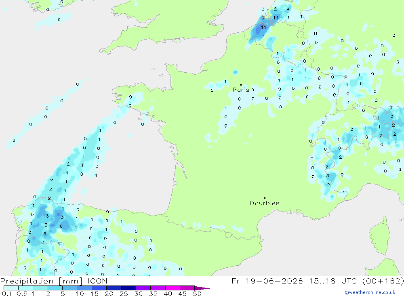404x296 pixels.
Task: Click the 'UTC' time zone text
Action: click(350, 281)
